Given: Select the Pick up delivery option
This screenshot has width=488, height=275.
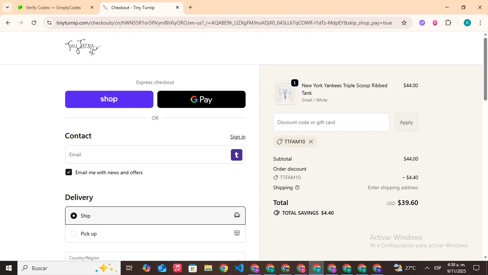Looking at the screenshot, I should pos(155,233).
